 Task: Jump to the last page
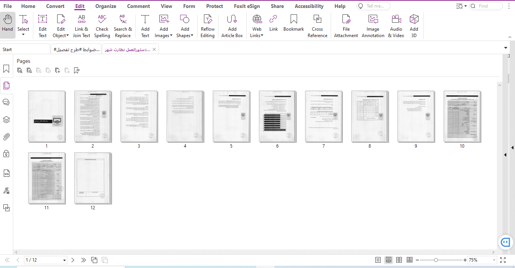tap(84, 260)
